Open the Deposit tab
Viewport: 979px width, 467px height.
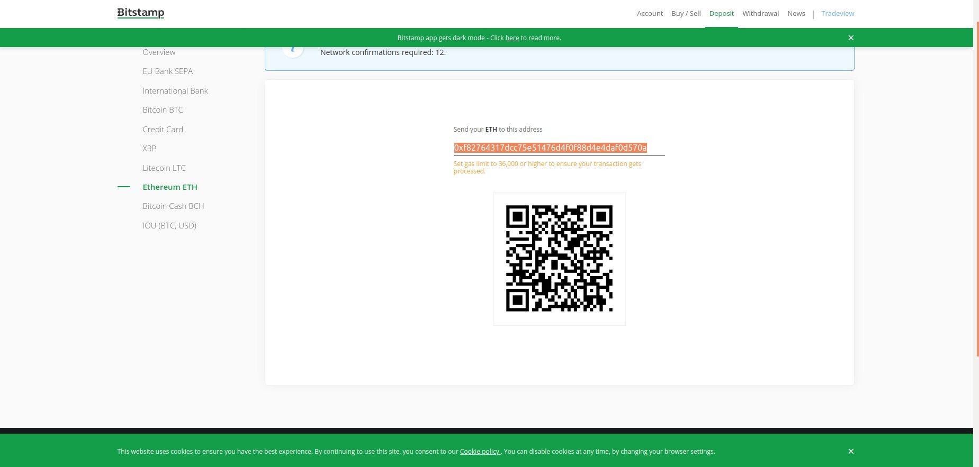pyautogui.click(x=721, y=14)
